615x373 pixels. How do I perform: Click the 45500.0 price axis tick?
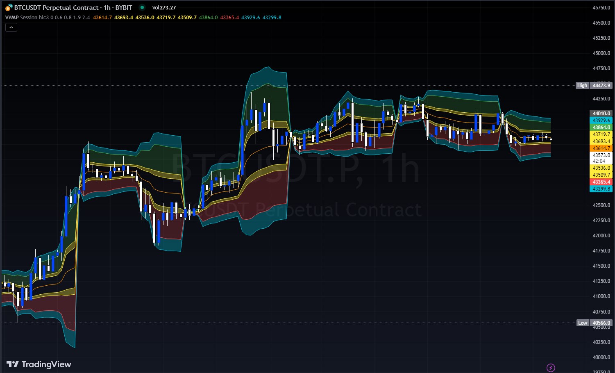click(601, 23)
